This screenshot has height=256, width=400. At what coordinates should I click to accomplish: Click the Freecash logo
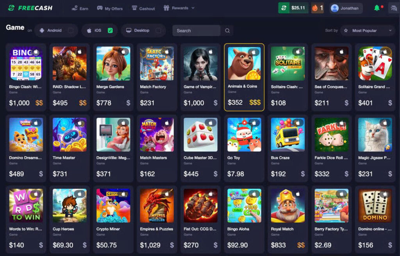[30, 8]
